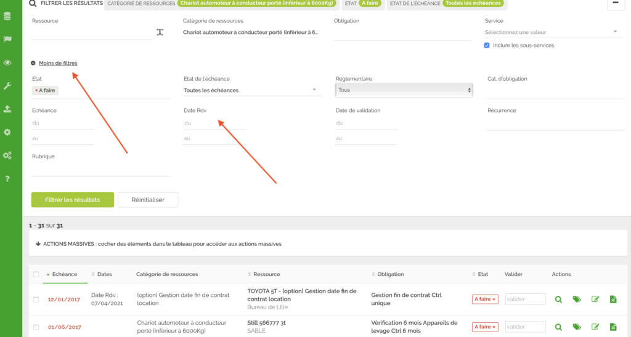Open the eye icon in the sidebar

(7, 63)
